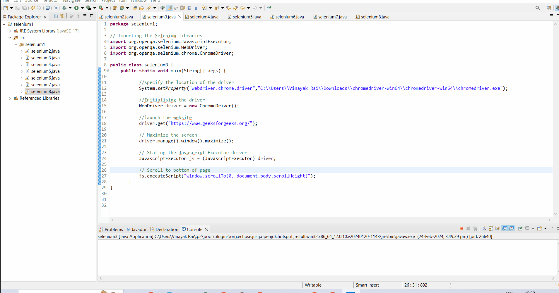Click the editor horizontal scrollbar
Image resolution: width=559 pixels, height=293 pixels.
pos(331,220)
